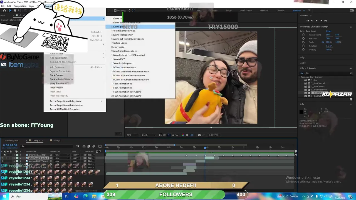This screenshot has width=356, height=200.
Task: Clear the s_blu effects search
Action: point(351,73)
